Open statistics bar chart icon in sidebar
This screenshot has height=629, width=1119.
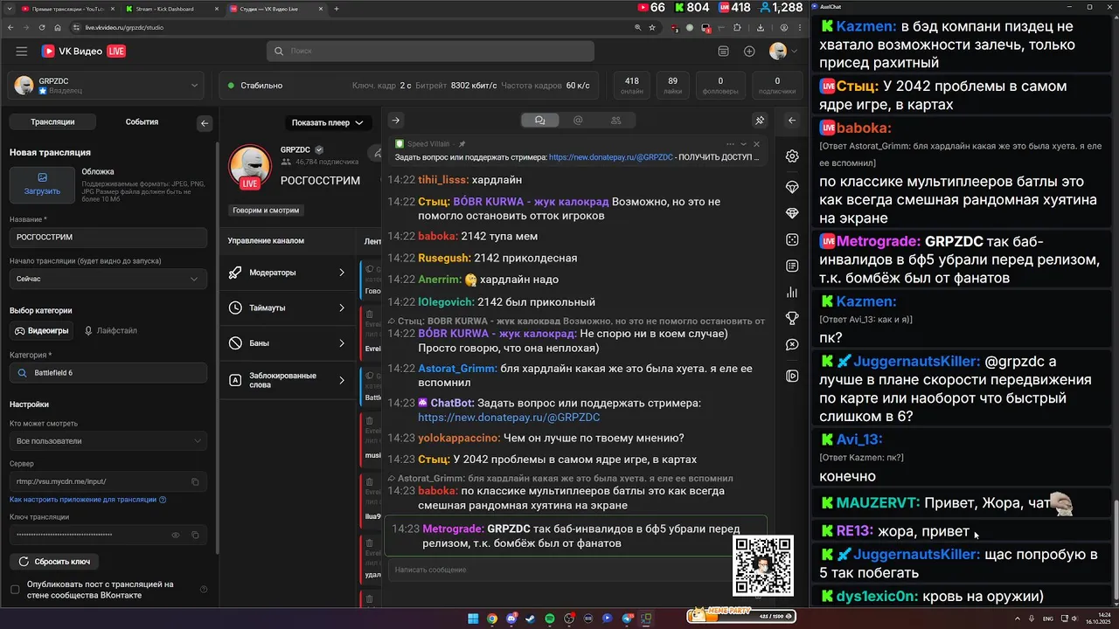[792, 292]
